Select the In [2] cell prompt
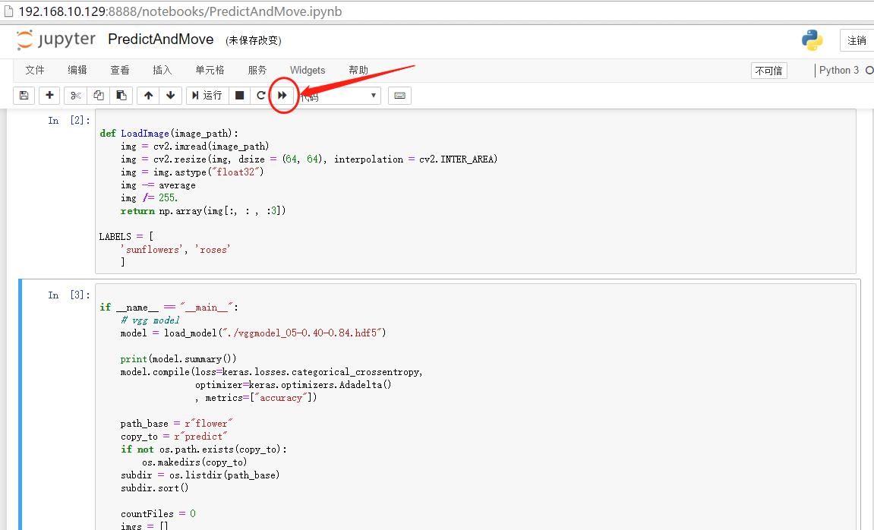This screenshot has width=874, height=530. click(x=69, y=121)
